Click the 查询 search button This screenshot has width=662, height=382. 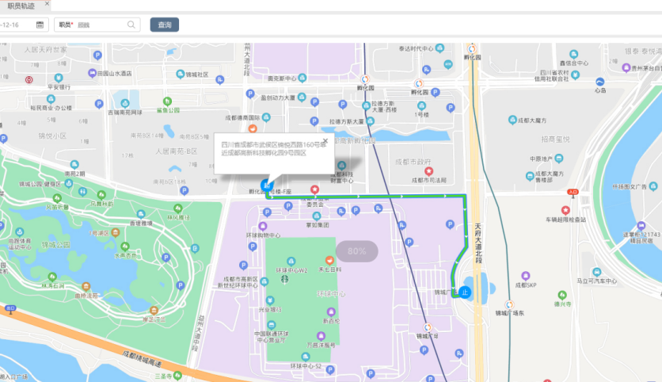164,25
